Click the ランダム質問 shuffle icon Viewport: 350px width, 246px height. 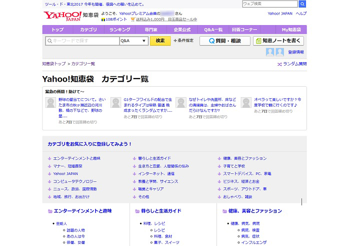(x=279, y=64)
